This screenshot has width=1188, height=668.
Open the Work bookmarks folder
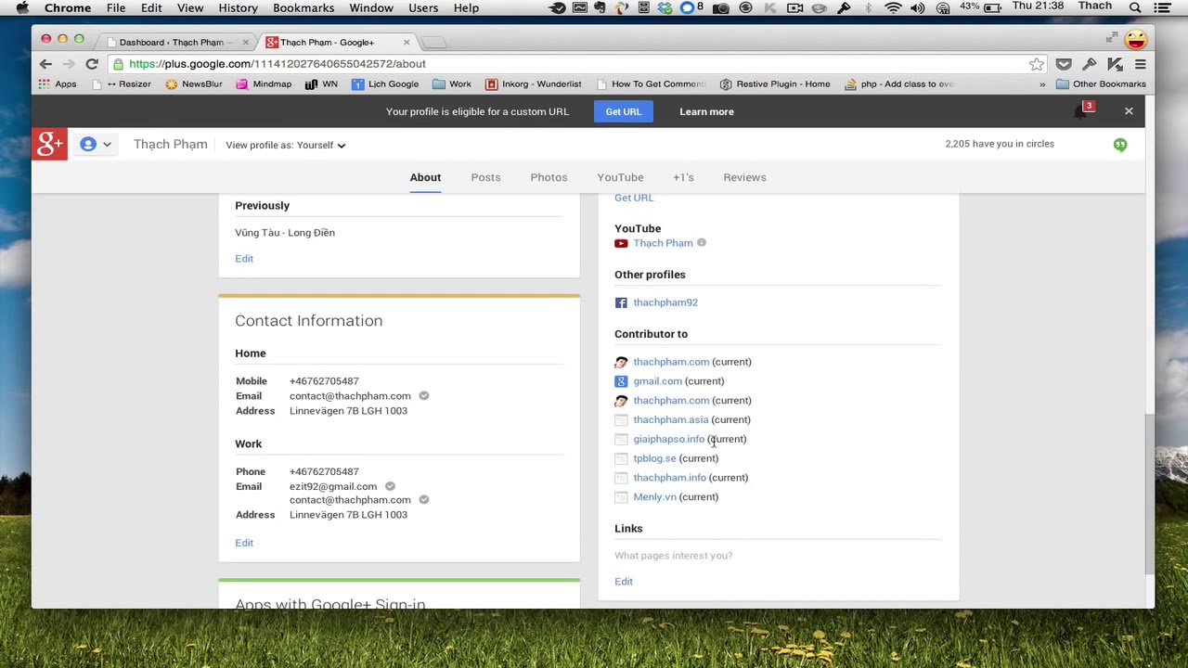[x=452, y=83]
